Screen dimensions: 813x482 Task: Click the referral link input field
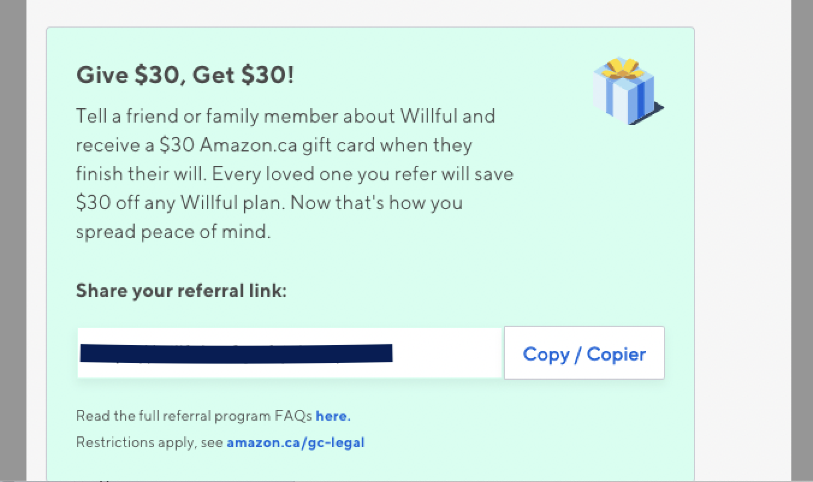[290, 353]
